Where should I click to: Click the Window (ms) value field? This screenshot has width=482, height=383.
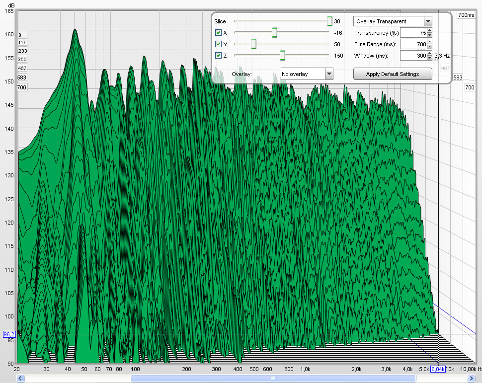coord(414,56)
